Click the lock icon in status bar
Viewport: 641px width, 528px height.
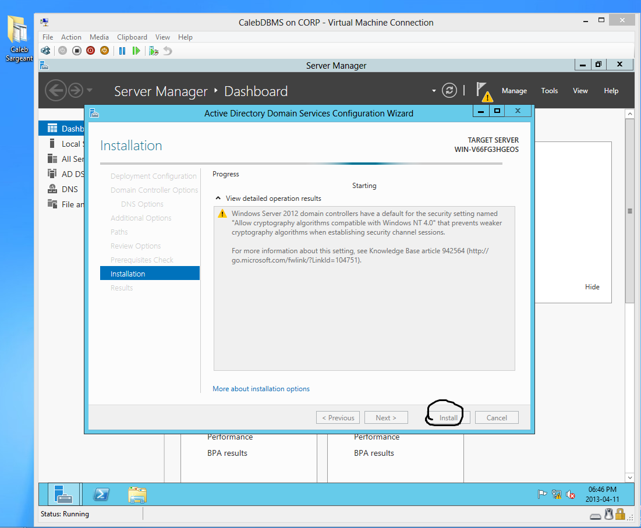point(620,513)
